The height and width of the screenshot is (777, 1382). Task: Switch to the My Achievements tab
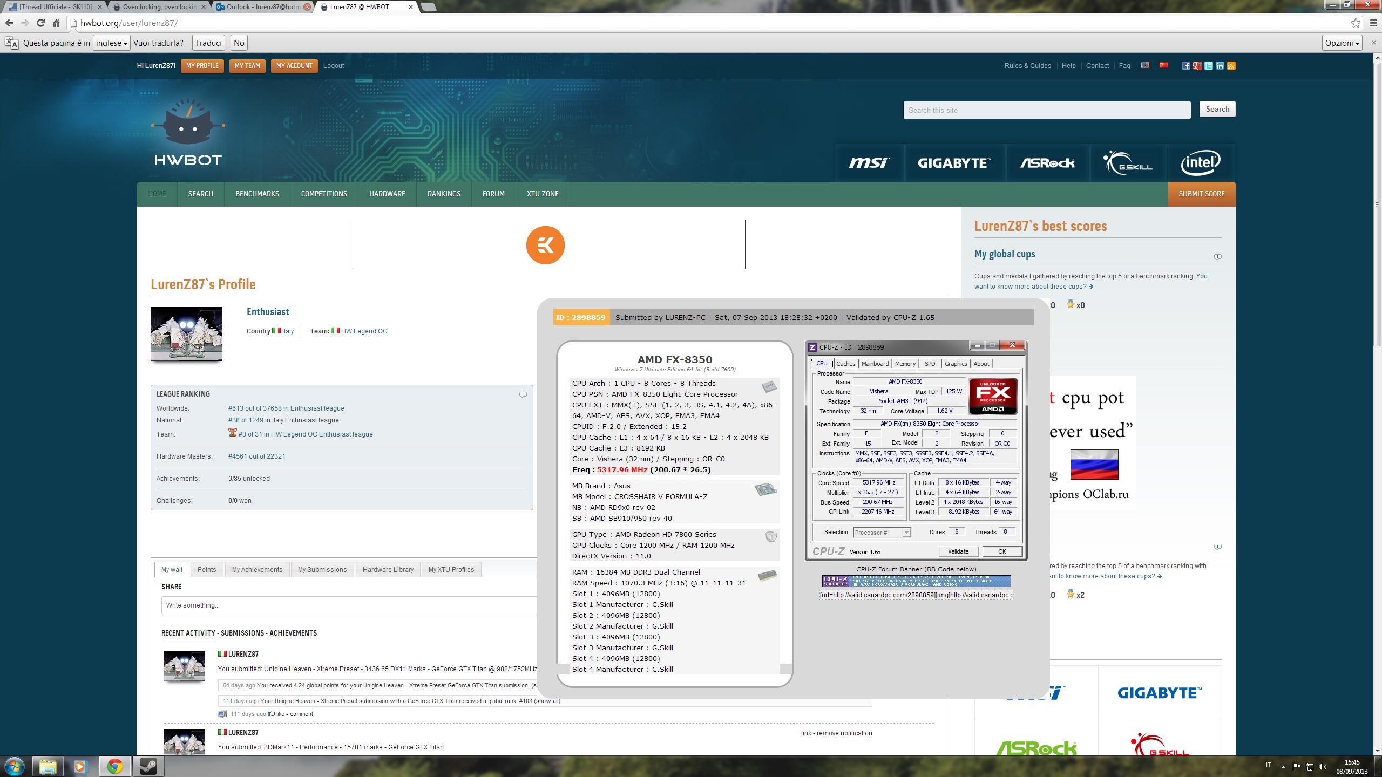pos(257,570)
